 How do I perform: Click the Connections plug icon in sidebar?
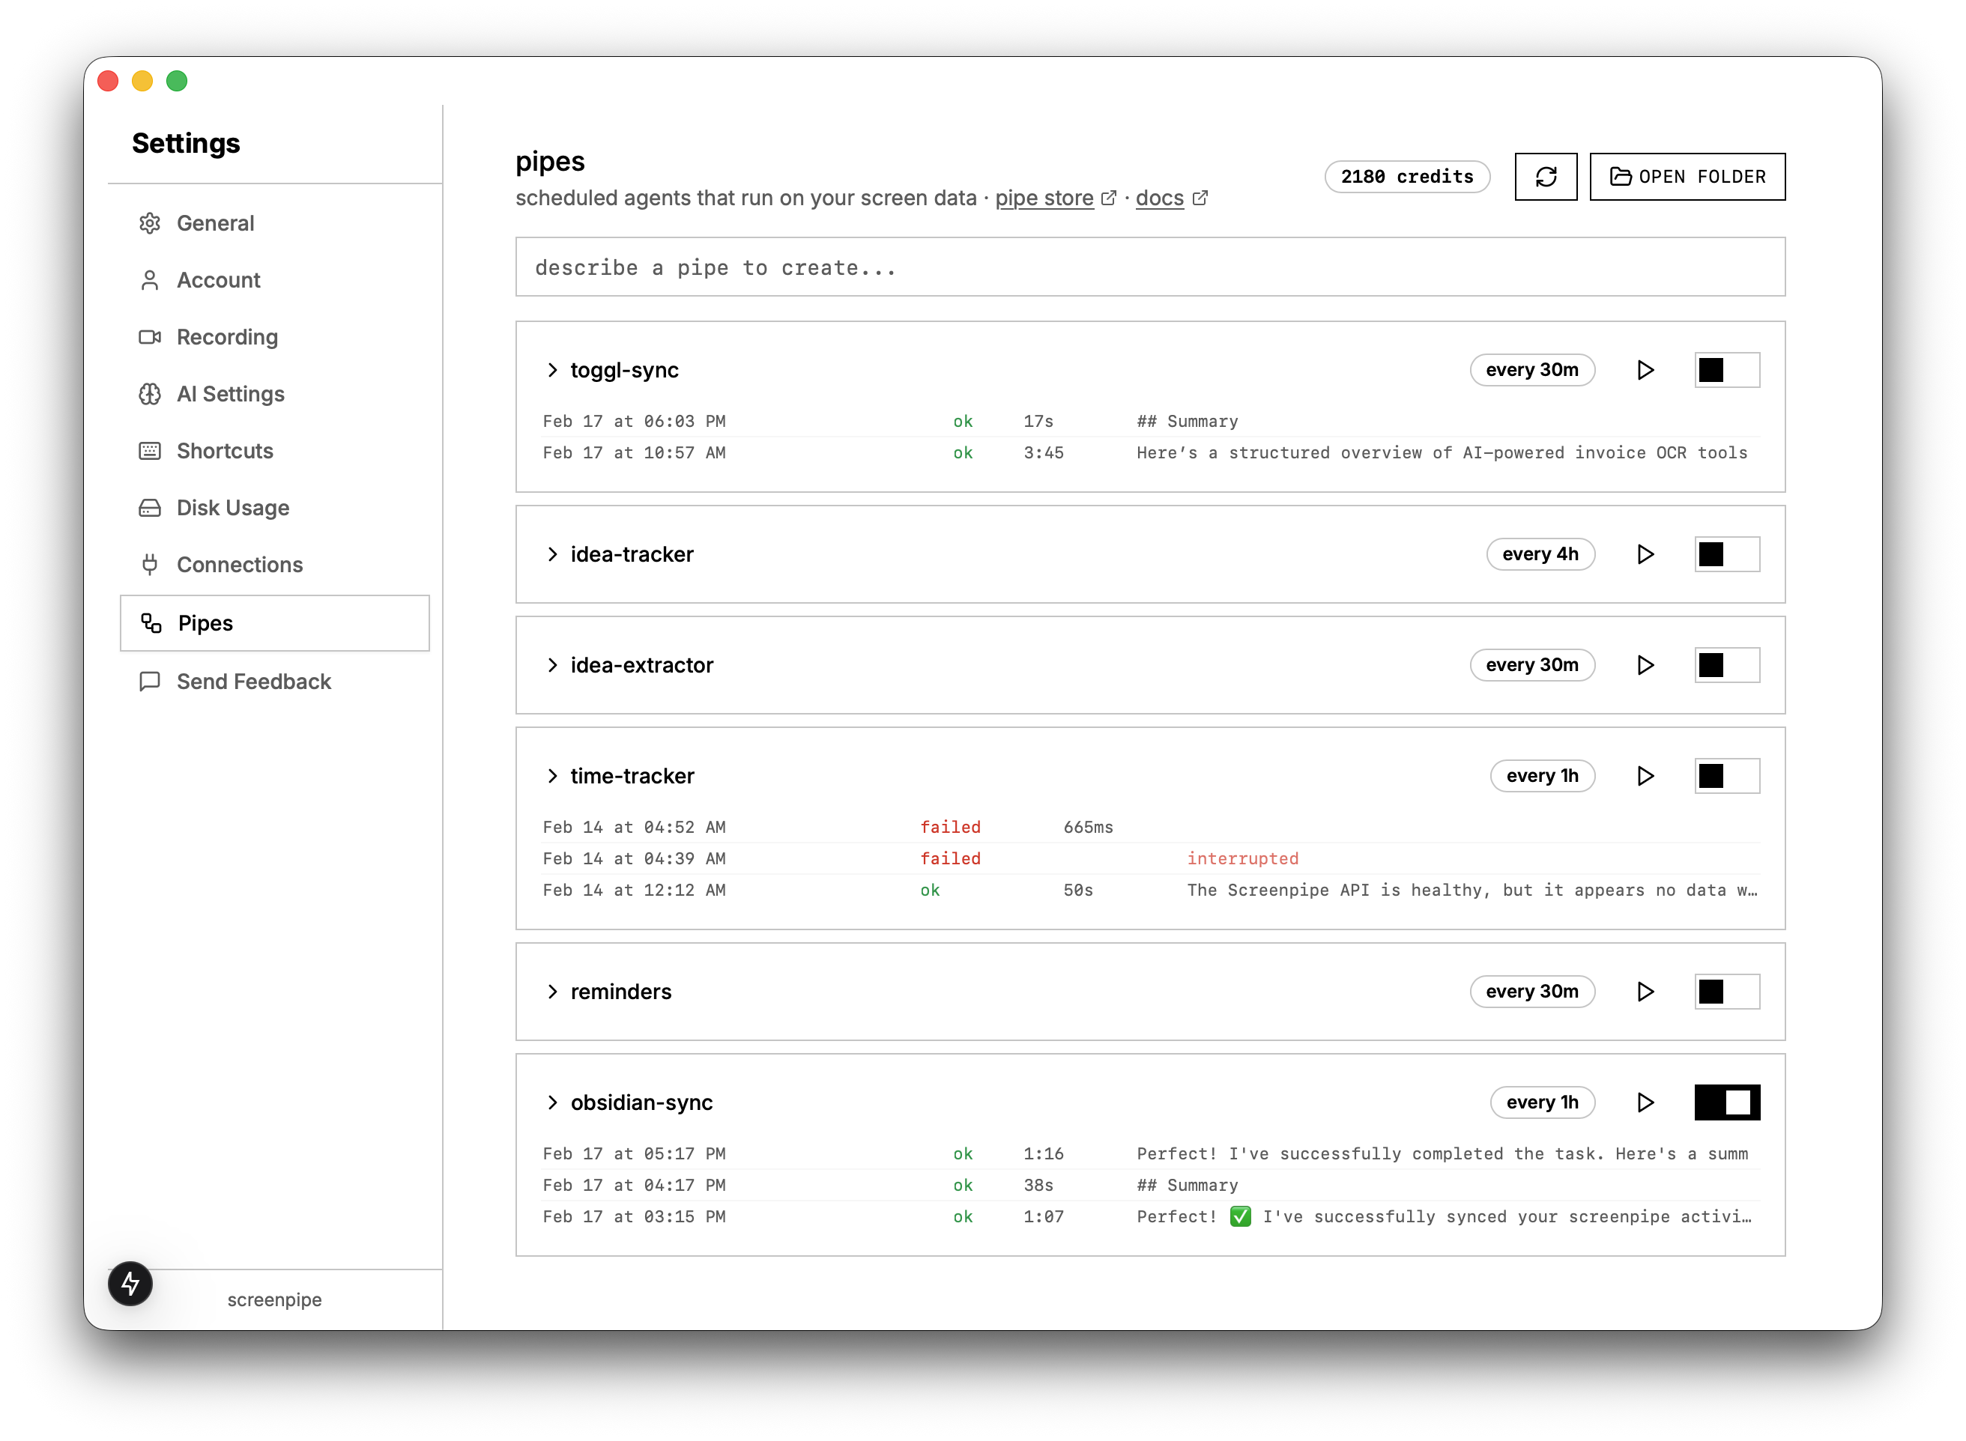[x=150, y=565]
